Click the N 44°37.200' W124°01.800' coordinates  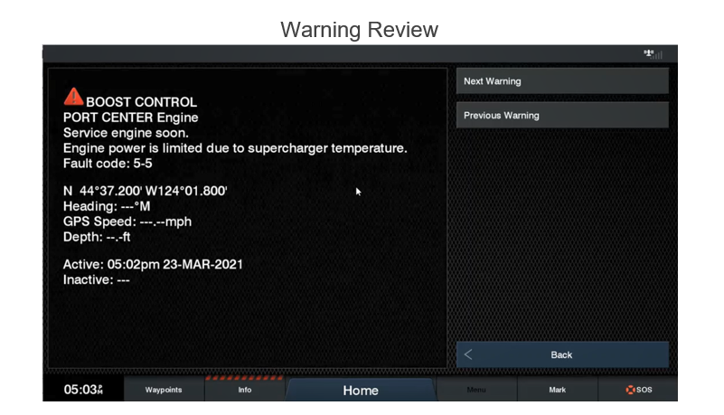coord(145,191)
